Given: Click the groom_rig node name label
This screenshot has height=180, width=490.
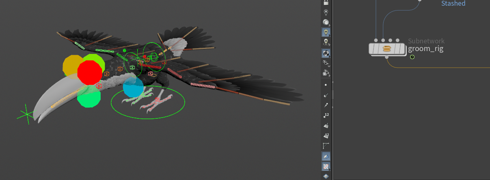Looking at the screenshot, I should coord(425,49).
